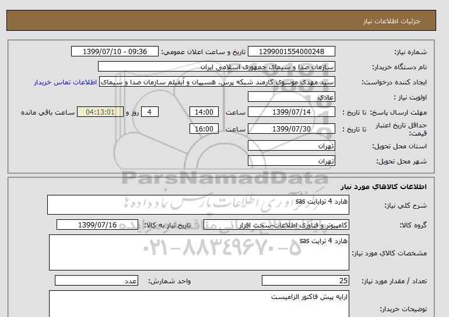This screenshot has height=317, width=449.
Task: Click the unit of measure field عدد
Action: tap(96, 280)
